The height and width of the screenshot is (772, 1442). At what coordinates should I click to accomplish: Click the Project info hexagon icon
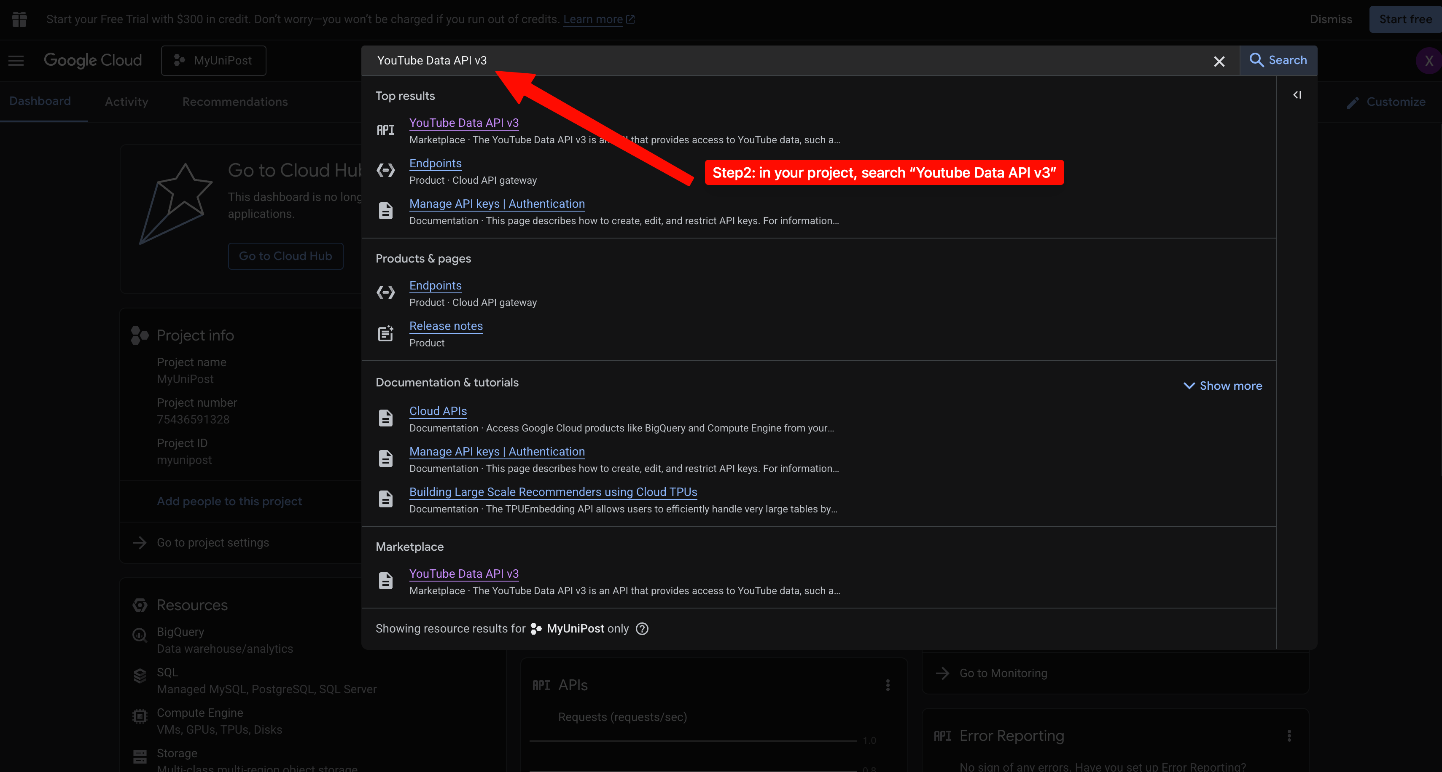pos(140,335)
